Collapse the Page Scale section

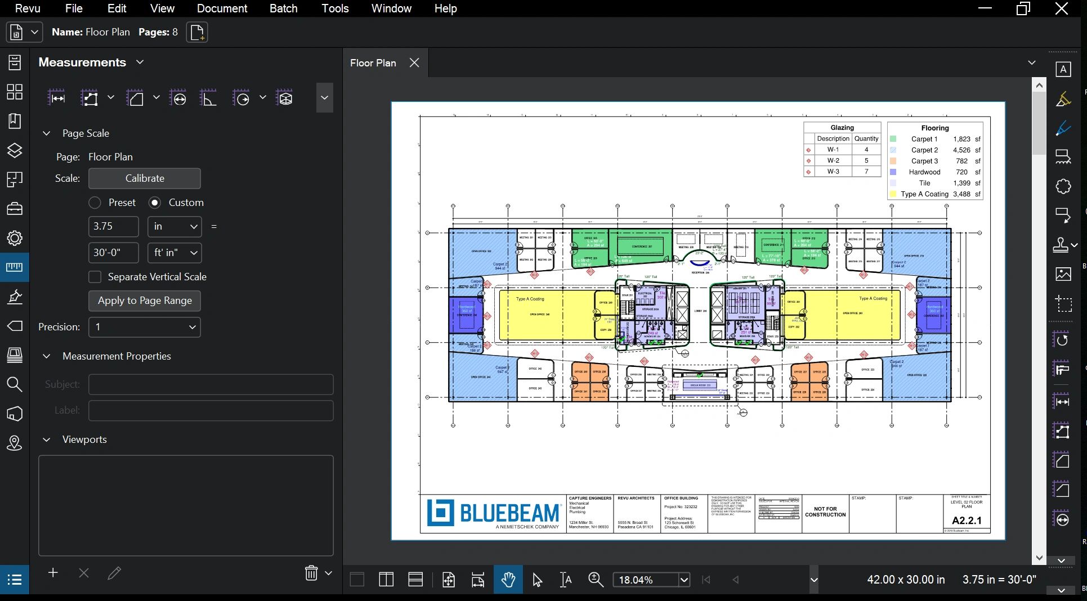pyautogui.click(x=46, y=133)
